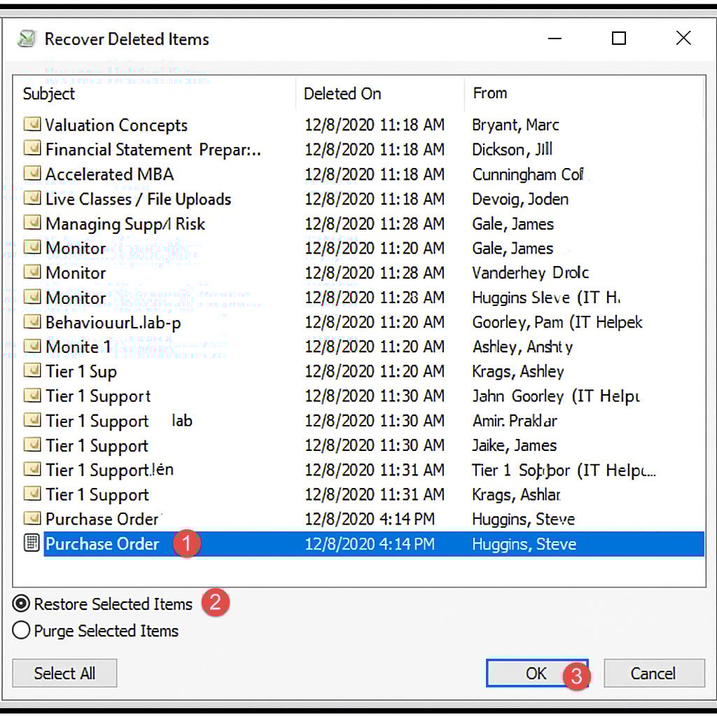Click Deleted On date of Managing Supp Risk
Viewport: 717px width, 717px height.
click(x=375, y=223)
